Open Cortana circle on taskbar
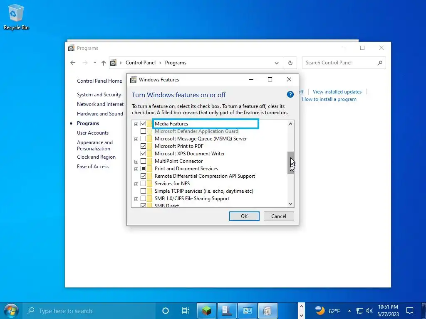The image size is (426, 319). [x=166, y=311]
